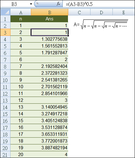Screen dimensions: 135x158
Task: Open the Name Box dropdown arrow
Action: [31, 4]
